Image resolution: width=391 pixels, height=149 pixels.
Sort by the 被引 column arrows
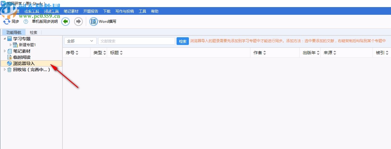387,53
